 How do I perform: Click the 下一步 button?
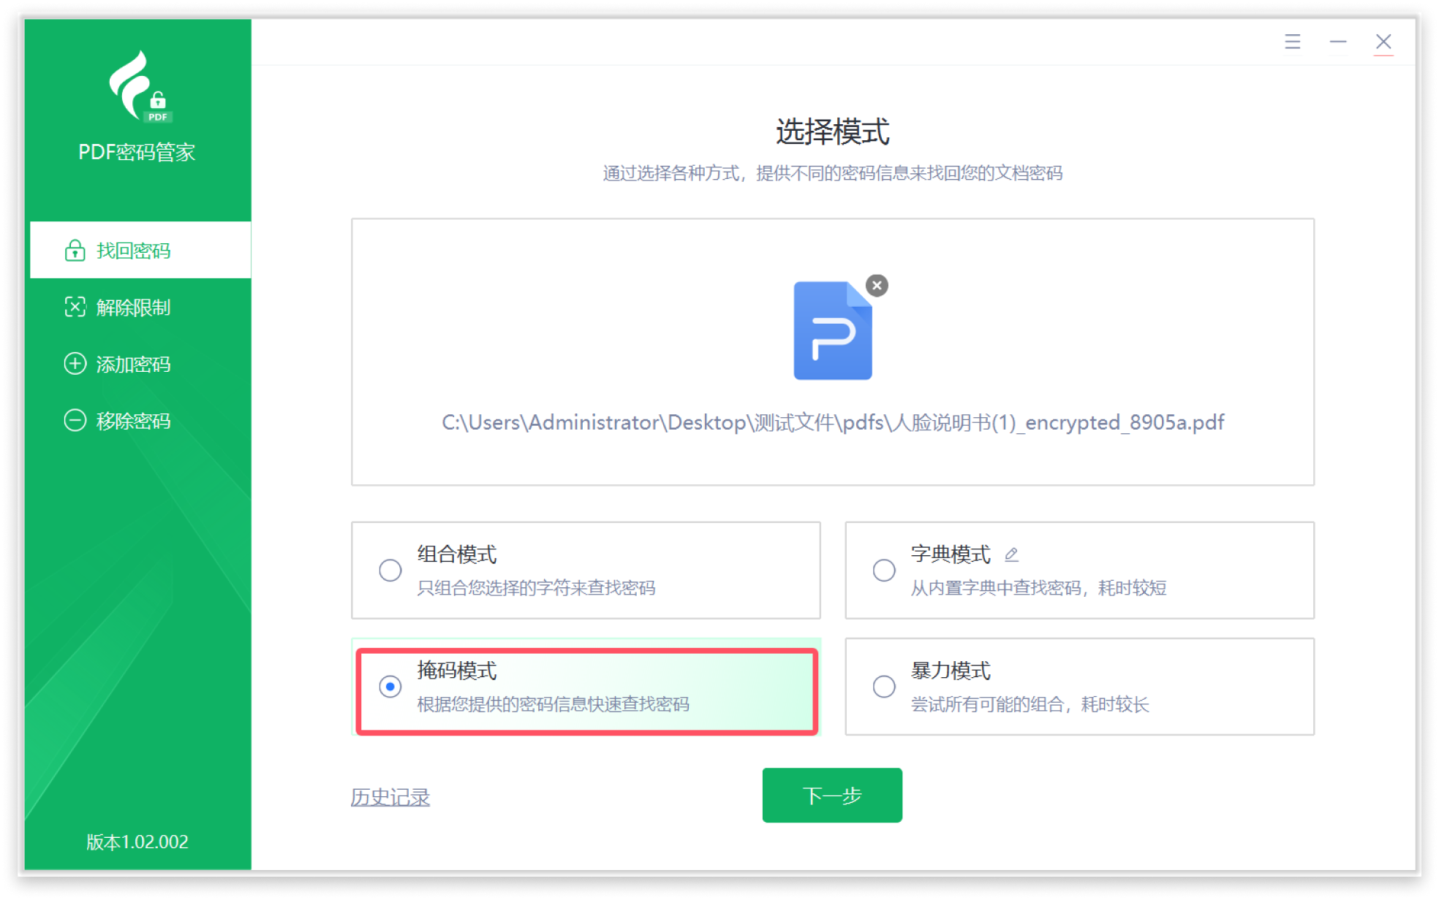pos(832,795)
